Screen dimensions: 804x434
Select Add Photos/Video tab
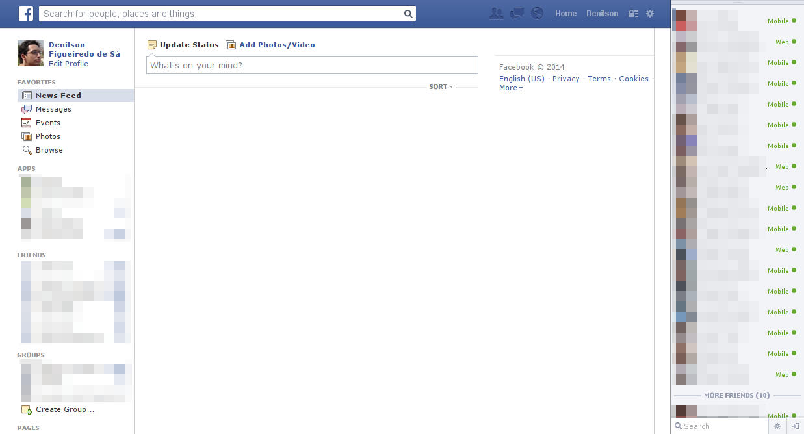click(277, 45)
